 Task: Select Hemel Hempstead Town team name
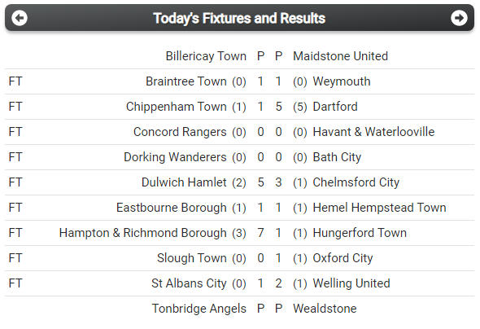click(x=379, y=208)
